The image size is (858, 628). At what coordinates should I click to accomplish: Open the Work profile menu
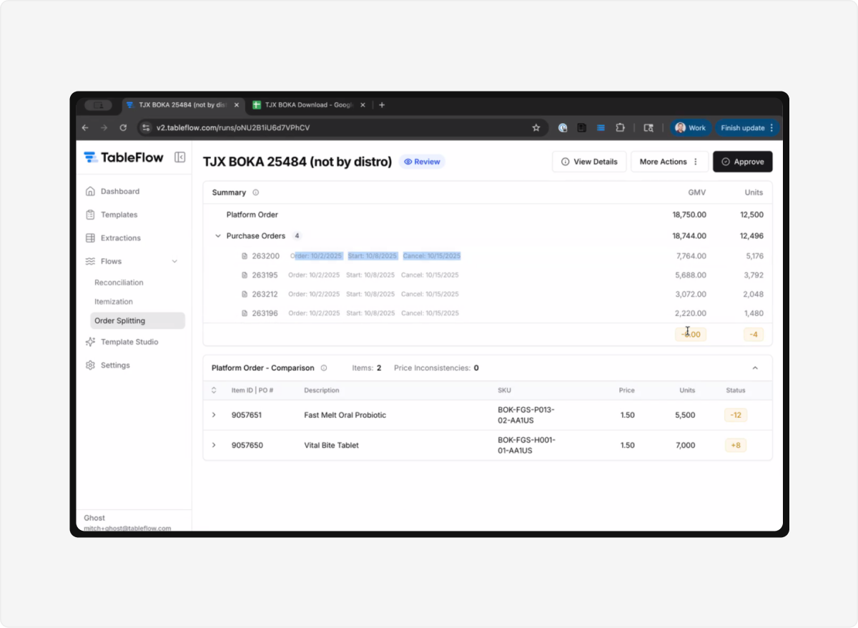[x=690, y=128]
